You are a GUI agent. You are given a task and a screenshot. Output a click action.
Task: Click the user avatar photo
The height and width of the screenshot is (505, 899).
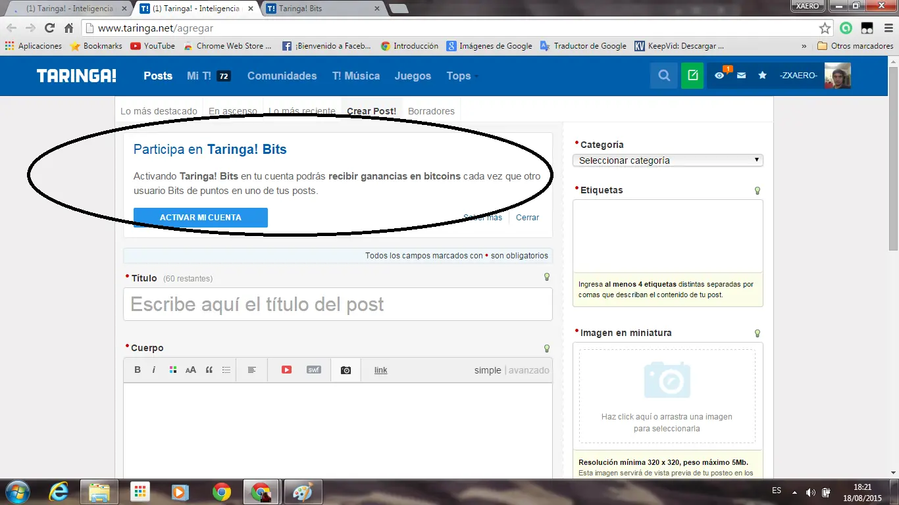click(838, 76)
